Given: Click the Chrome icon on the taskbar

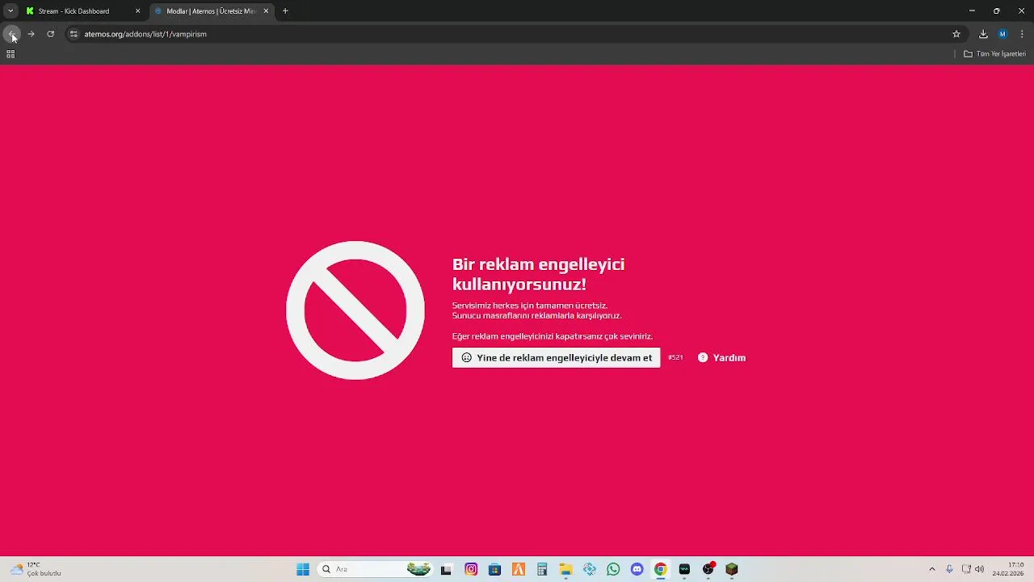Looking at the screenshot, I should click(661, 569).
